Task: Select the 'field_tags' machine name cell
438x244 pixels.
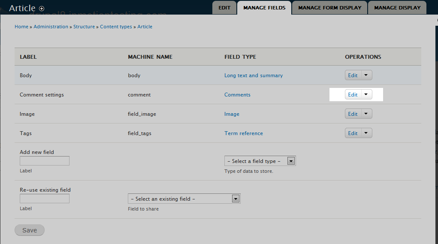Action: tap(139, 133)
